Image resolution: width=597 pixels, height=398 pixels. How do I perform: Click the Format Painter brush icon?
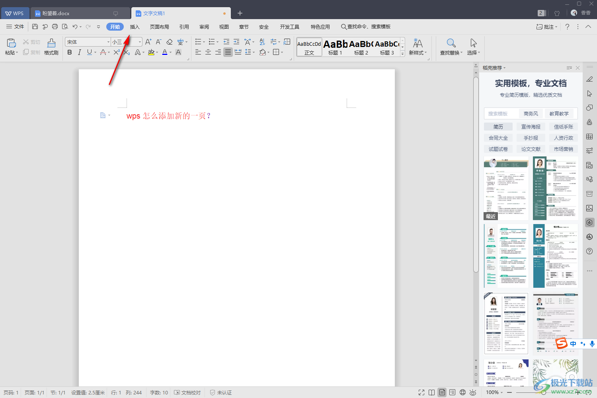(51, 43)
